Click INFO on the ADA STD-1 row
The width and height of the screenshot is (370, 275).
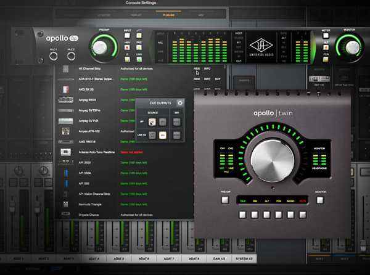pos(207,79)
